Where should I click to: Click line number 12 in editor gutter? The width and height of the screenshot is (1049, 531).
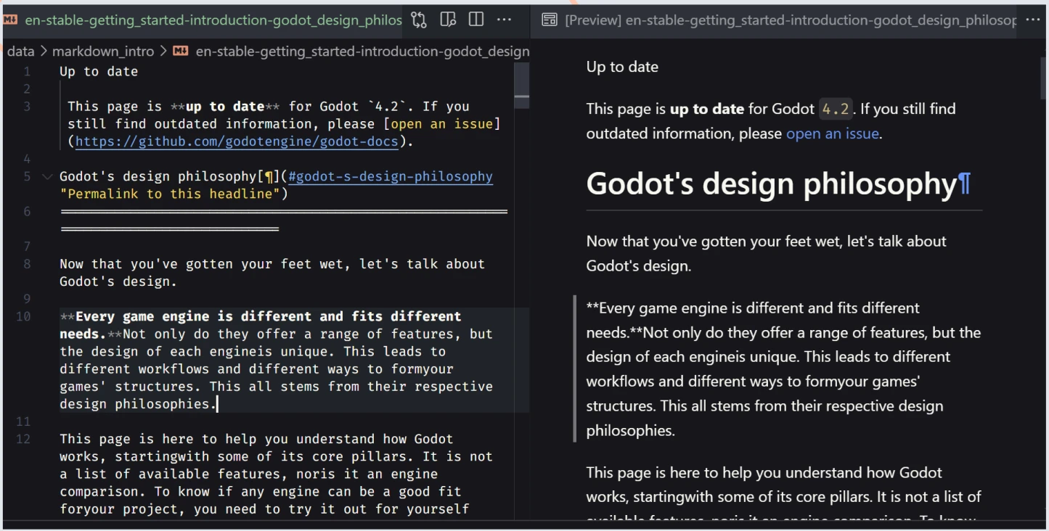(23, 439)
